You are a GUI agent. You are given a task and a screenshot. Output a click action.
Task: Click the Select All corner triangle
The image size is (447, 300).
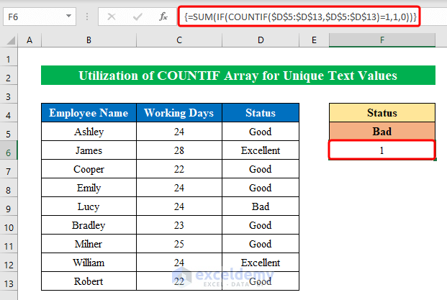click(x=11, y=42)
